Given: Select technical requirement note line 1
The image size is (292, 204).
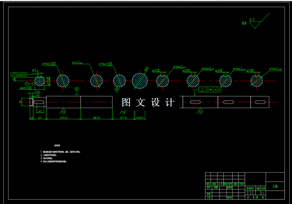Looking at the screenshot, I should coord(60,152).
